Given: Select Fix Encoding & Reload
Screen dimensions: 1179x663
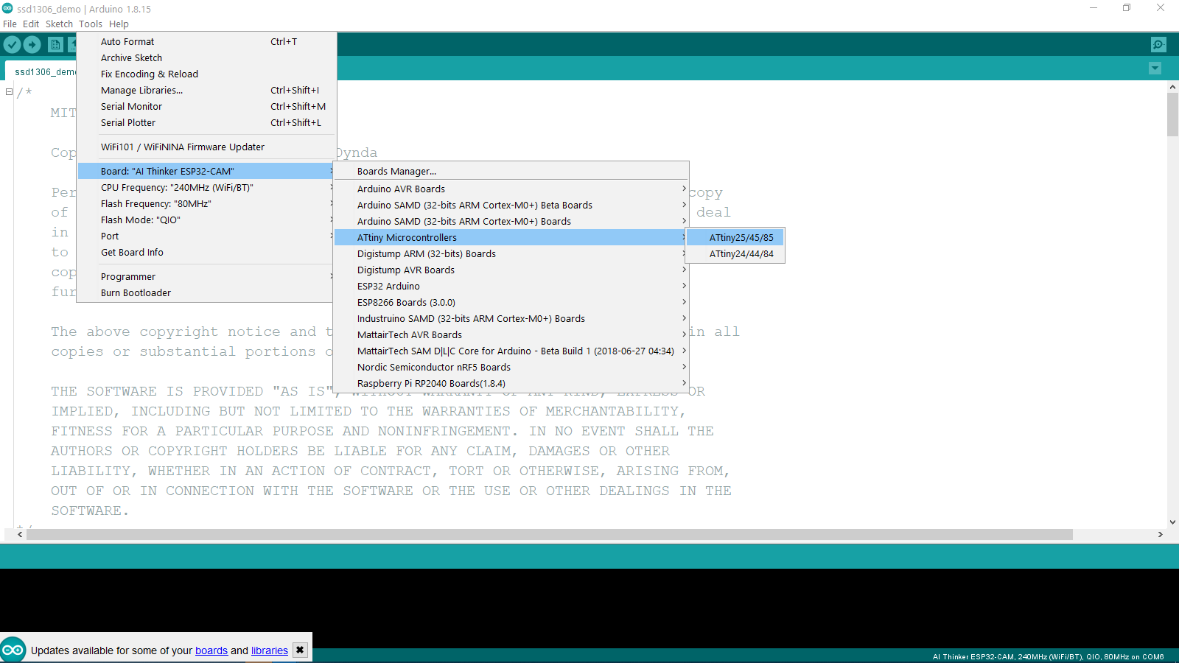Looking at the screenshot, I should click(206, 74).
